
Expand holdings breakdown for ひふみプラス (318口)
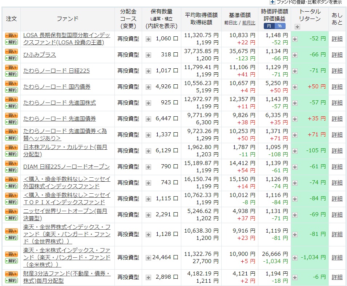click(149, 55)
